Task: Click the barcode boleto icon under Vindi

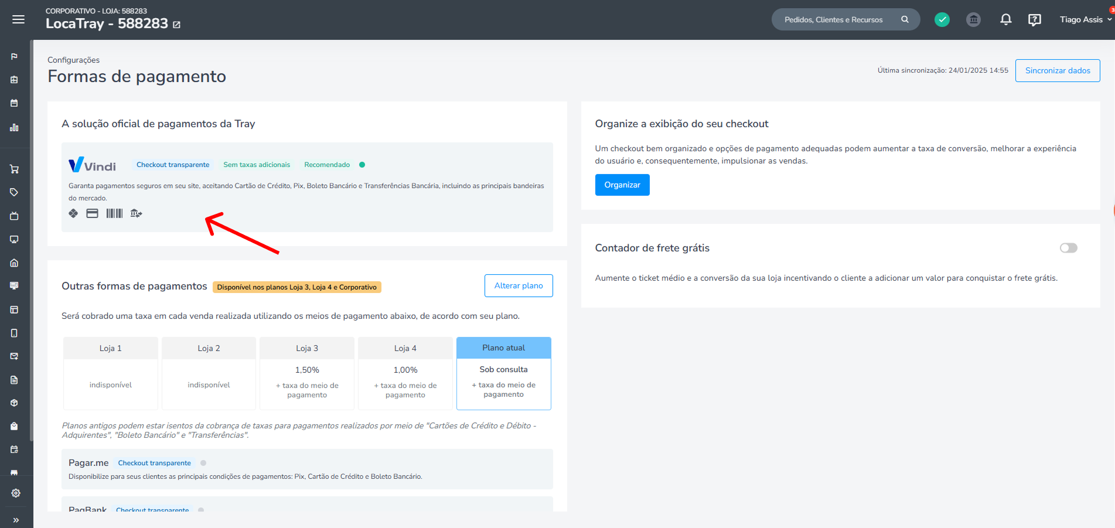Action: pos(114,213)
